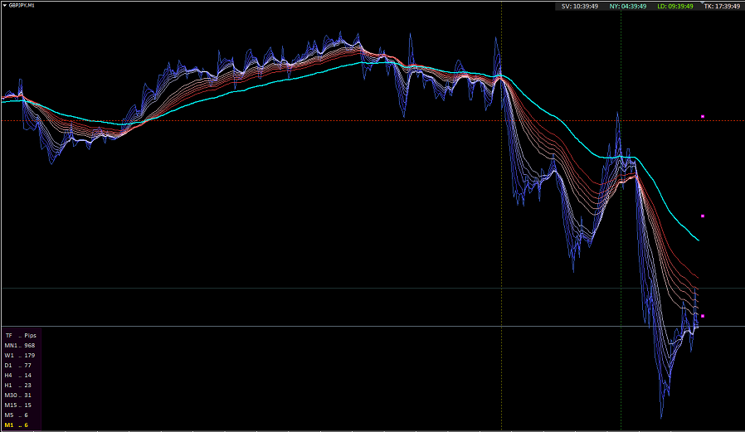Screen dimensions: 745x432
Task: Select the D1 row showing 77 pips
Action: click(18, 365)
